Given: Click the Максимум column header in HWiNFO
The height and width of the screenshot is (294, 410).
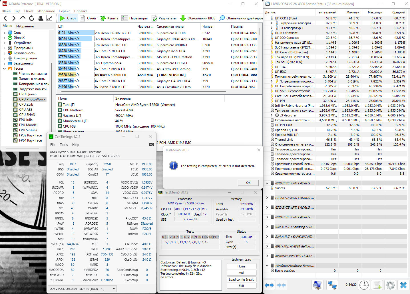Looking at the screenshot, I should tap(372, 12).
